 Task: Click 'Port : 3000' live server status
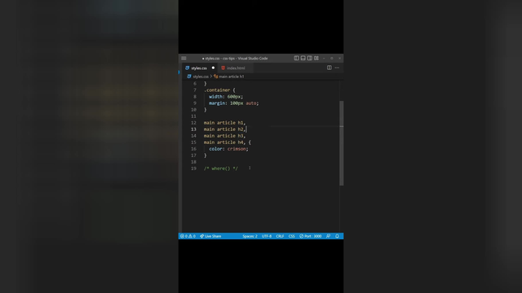coord(310,236)
